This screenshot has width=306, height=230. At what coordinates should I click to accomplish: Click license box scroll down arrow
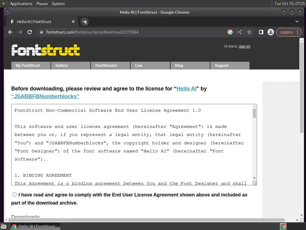click(x=254, y=178)
